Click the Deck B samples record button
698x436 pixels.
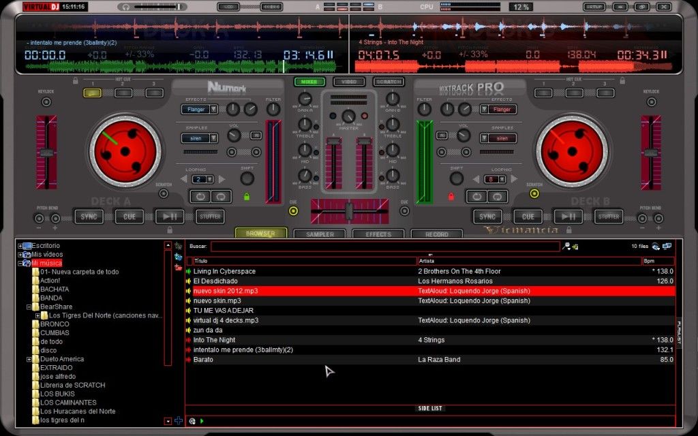(442, 136)
